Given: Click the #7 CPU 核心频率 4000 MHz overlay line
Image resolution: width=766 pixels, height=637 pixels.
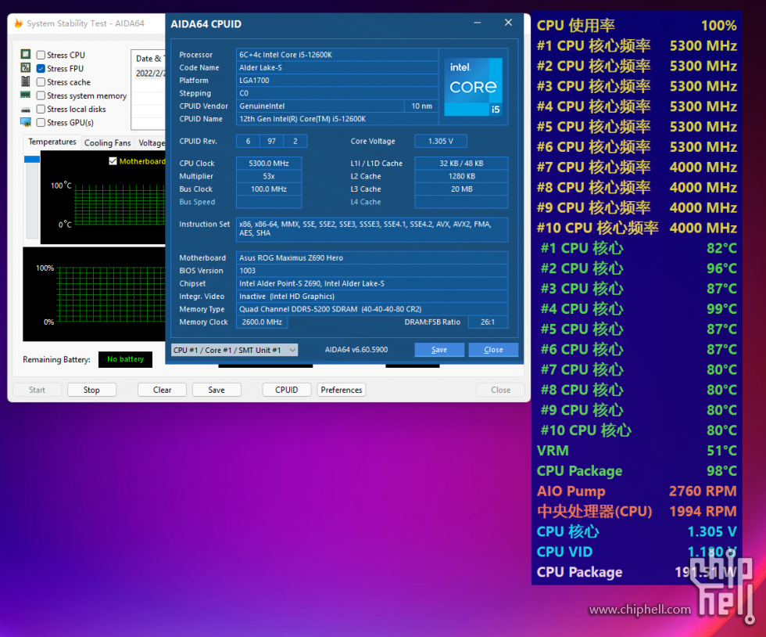Looking at the screenshot, I should [636, 167].
